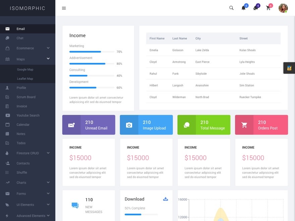
Task: Click the camera icon on Image Upload card
Action: click(x=129, y=125)
